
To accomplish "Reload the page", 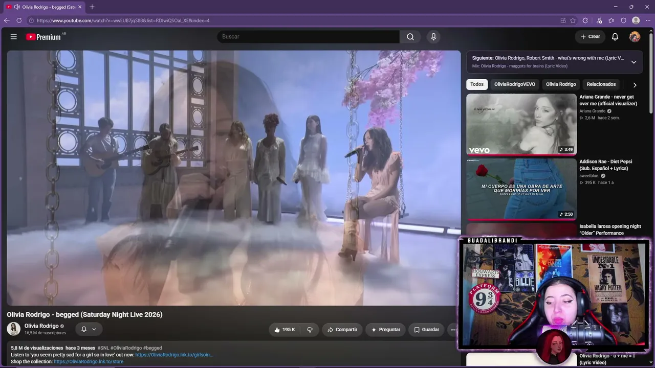I will (19, 20).
